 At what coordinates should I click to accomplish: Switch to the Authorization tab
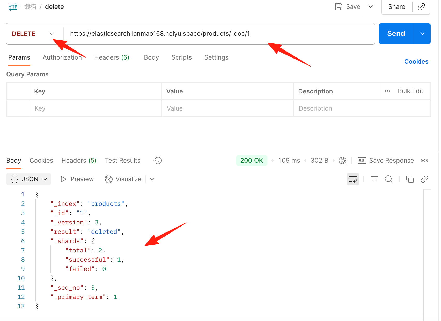tap(62, 57)
